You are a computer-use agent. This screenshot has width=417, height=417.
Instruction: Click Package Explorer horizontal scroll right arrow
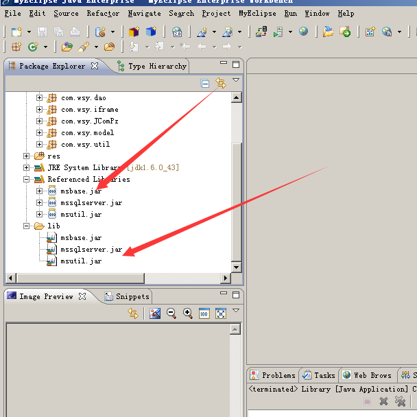coord(226,278)
